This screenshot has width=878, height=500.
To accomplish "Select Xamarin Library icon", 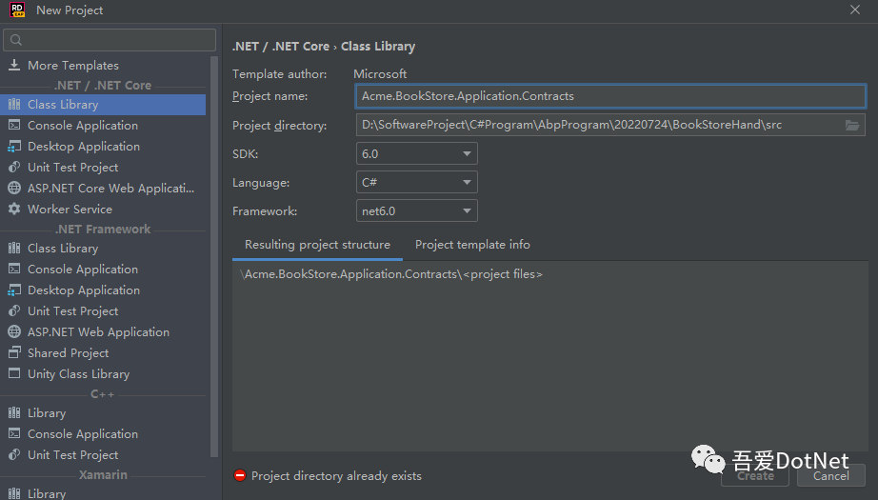I will click(x=14, y=493).
